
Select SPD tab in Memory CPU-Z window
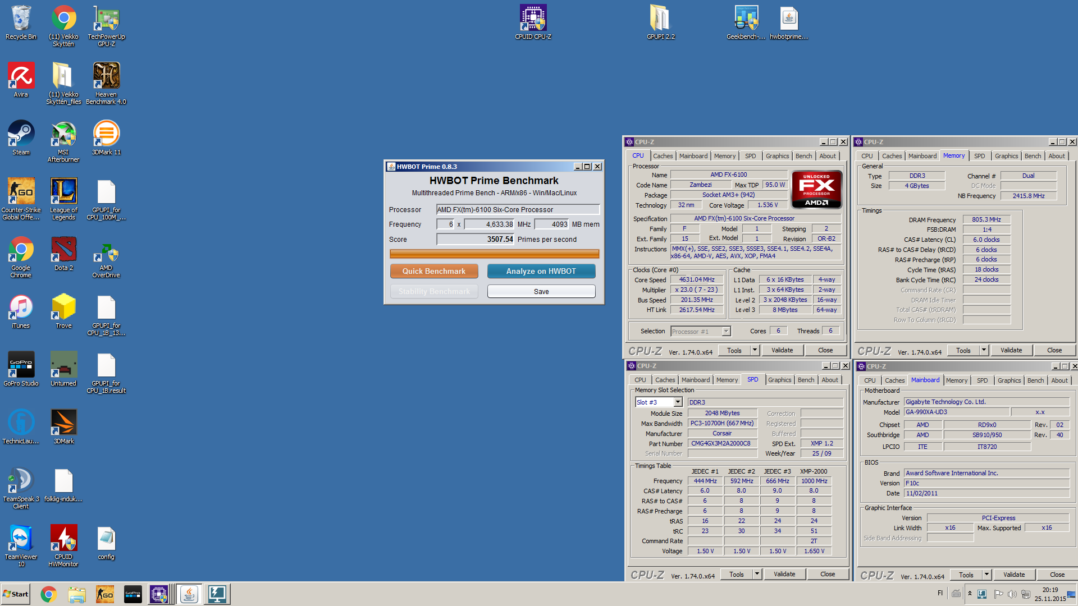click(979, 156)
